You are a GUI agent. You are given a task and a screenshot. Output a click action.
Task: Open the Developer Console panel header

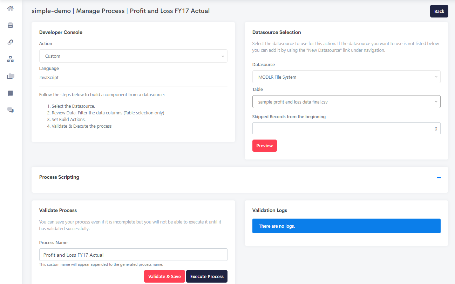click(x=61, y=32)
